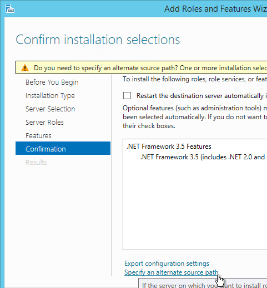Navigate to Server Roles step

[x=44, y=123]
